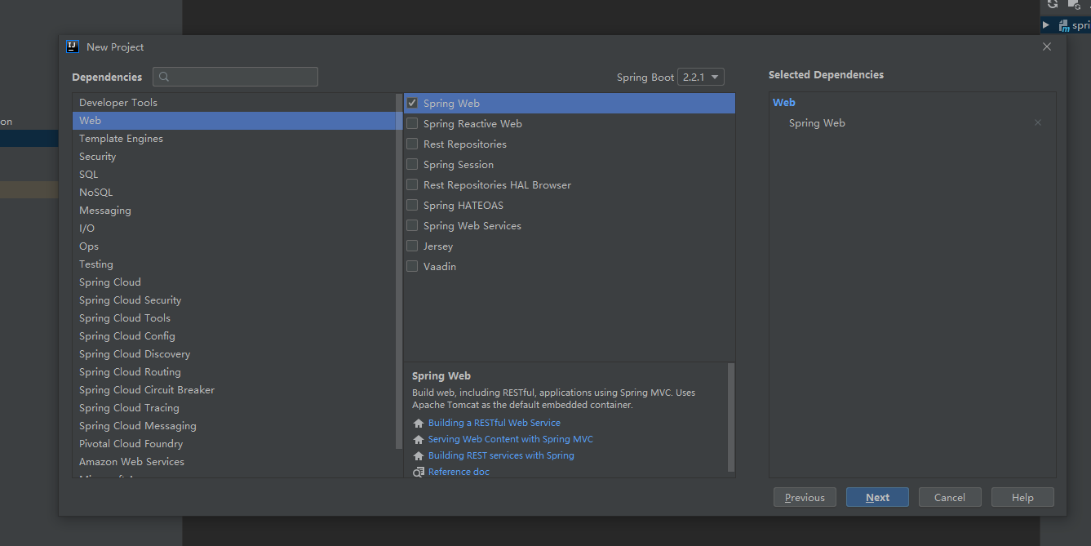Viewport: 1091px width, 546px height.
Task: Select the NoSQL category
Action: [234, 193]
